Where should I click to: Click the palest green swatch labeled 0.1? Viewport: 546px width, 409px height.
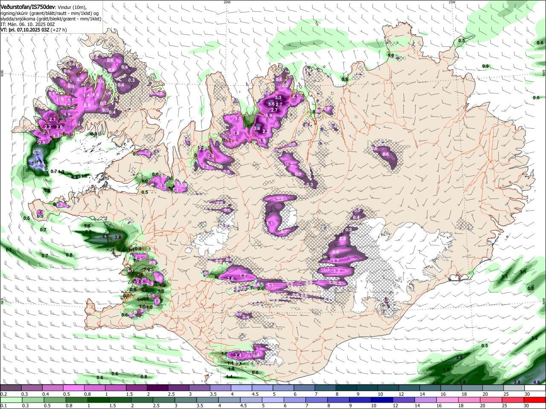pyautogui.click(x=10, y=400)
